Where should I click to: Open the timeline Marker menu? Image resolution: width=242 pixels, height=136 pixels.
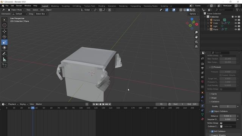point(39,104)
